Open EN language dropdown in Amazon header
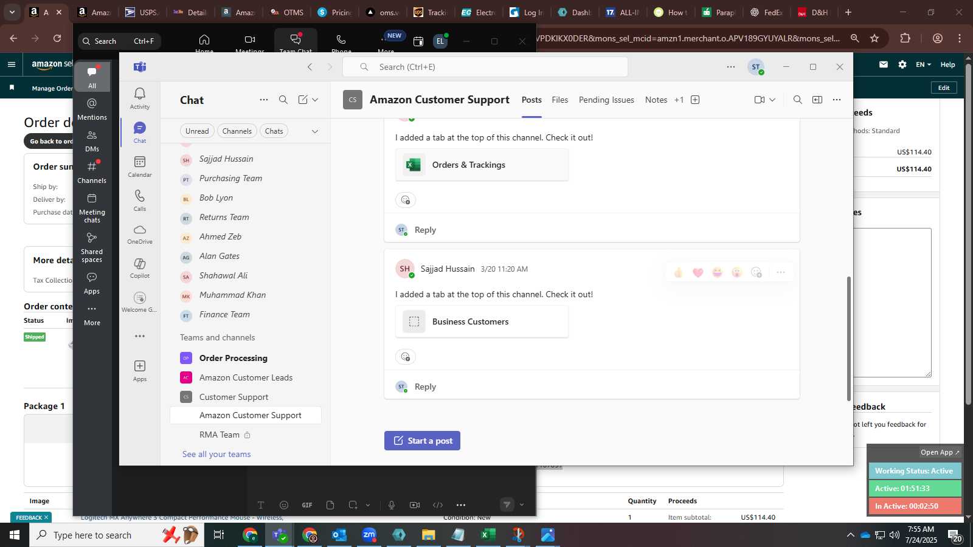 point(923,64)
